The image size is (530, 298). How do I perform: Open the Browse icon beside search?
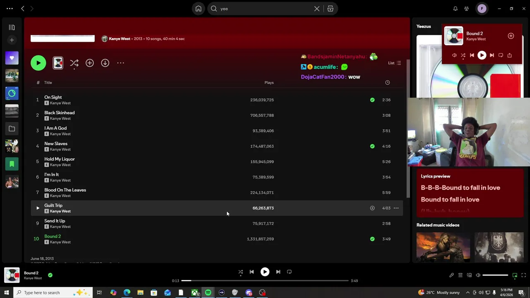coord(330,9)
